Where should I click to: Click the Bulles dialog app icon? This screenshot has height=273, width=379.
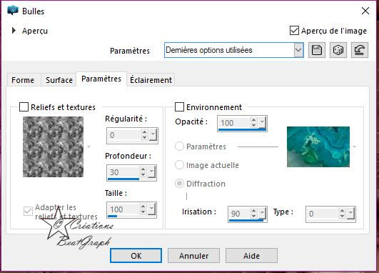point(13,11)
